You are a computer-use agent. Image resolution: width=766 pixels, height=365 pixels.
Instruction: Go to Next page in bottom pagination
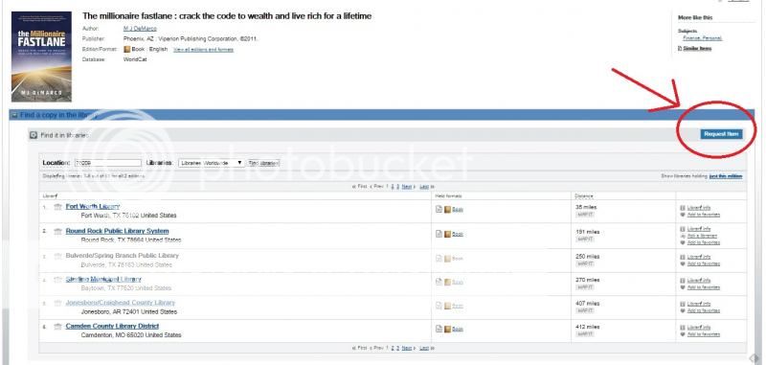click(x=408, y=348)
